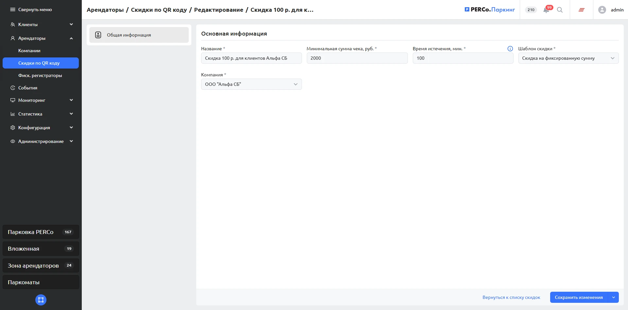The image size is (628, 310).
Task: Open the Компания dropdown
Action: click(x=251, y=84)
